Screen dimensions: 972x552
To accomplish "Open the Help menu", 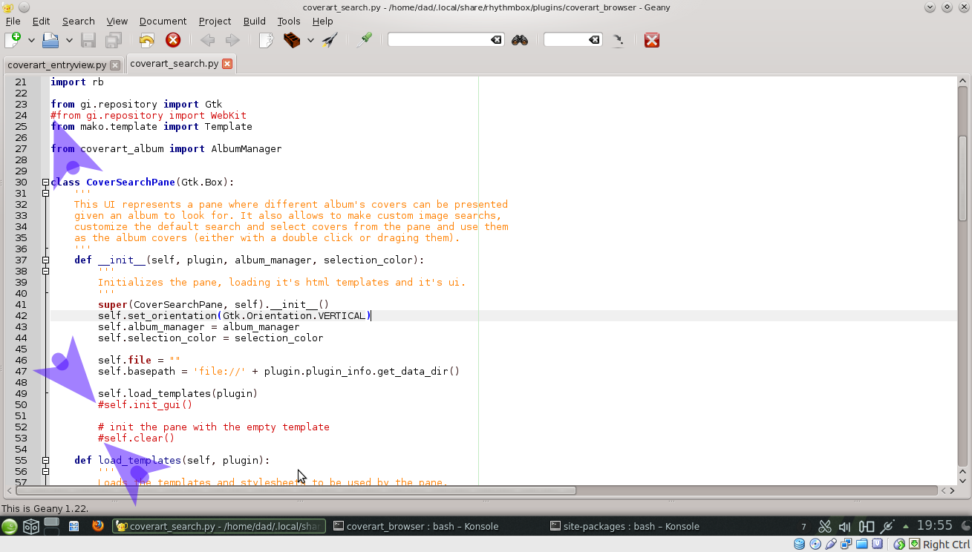I will point(322,21).
